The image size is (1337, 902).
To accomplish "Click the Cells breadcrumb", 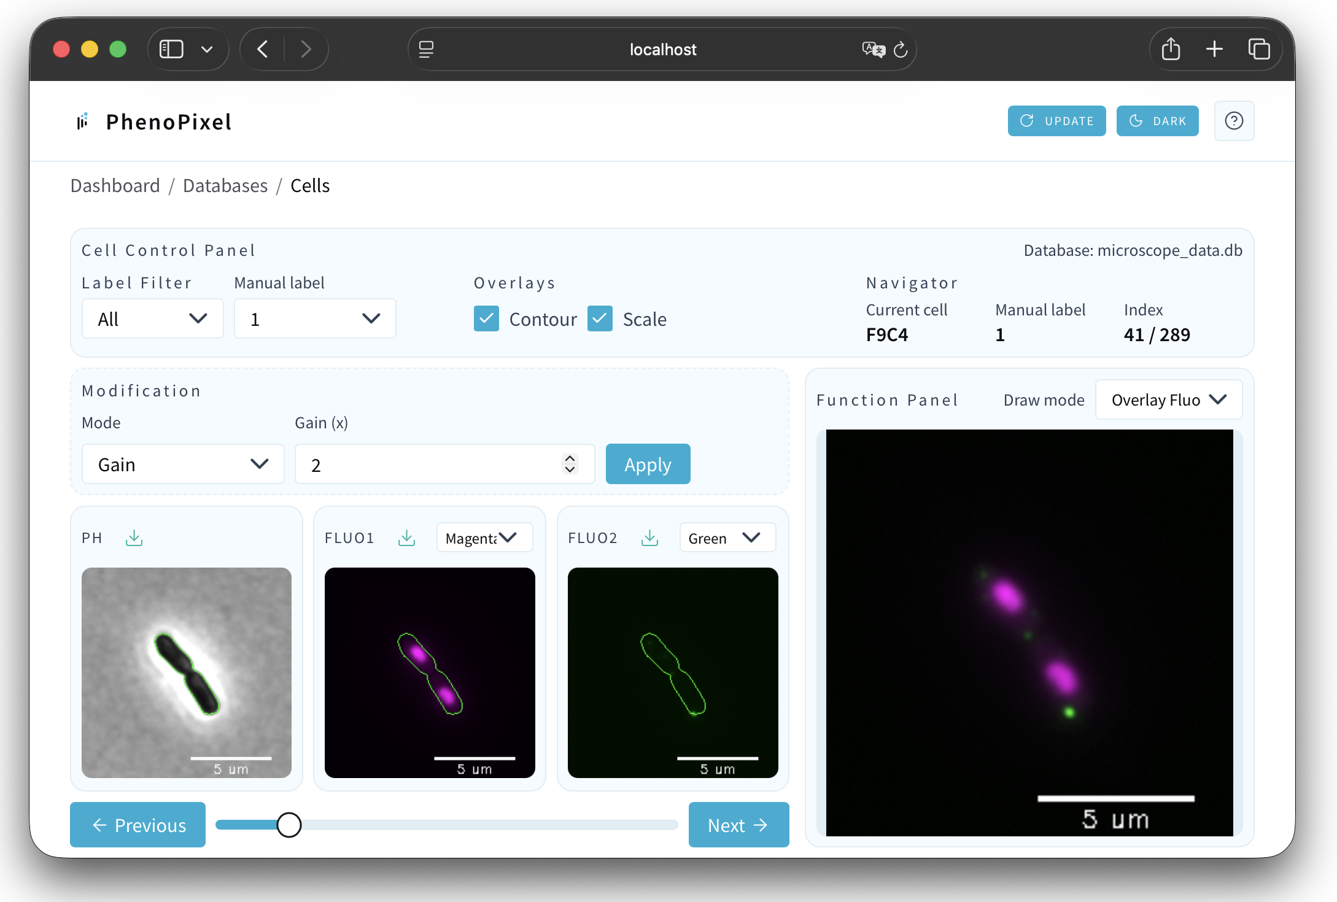I will (x=310, y=185).
